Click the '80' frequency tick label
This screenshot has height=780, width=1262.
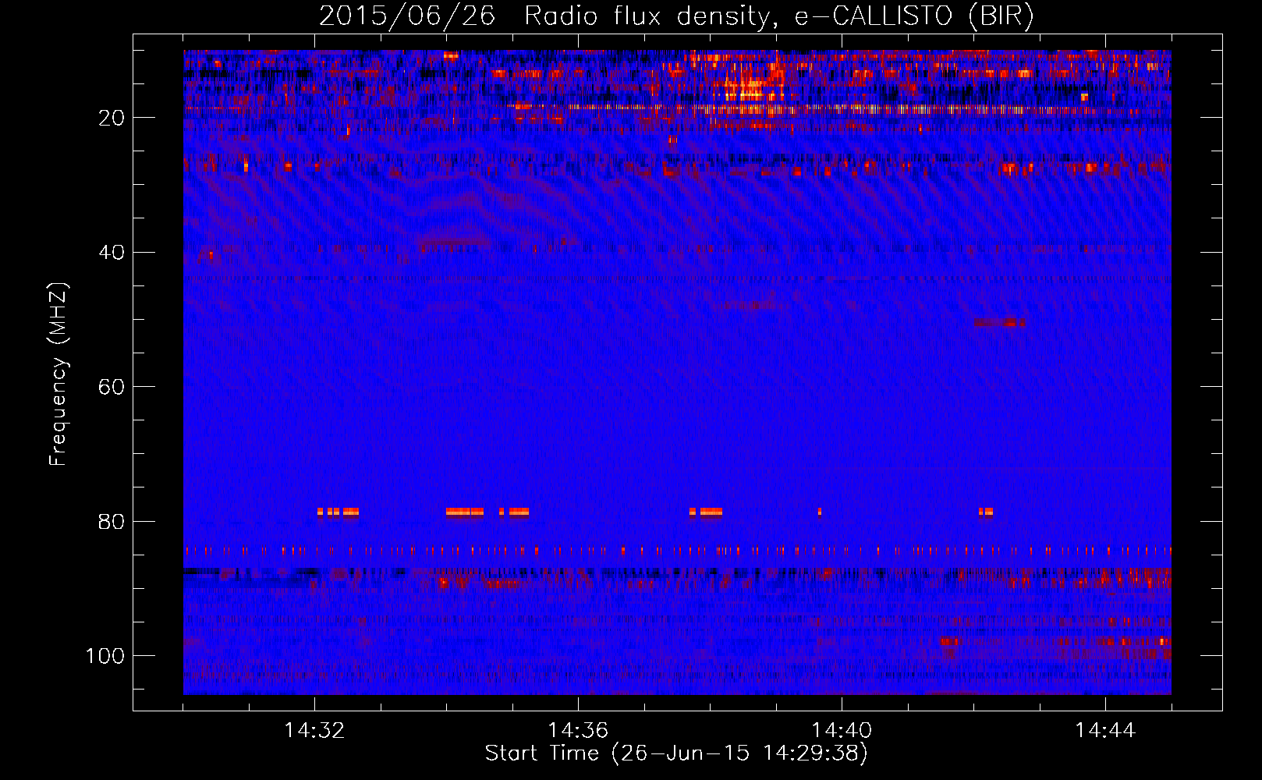point(112,522)
